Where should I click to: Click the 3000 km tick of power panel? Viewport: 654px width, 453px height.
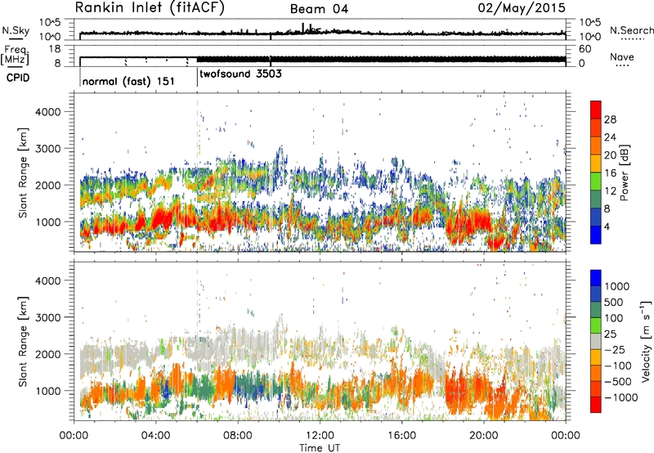click(x=47, y=148)
